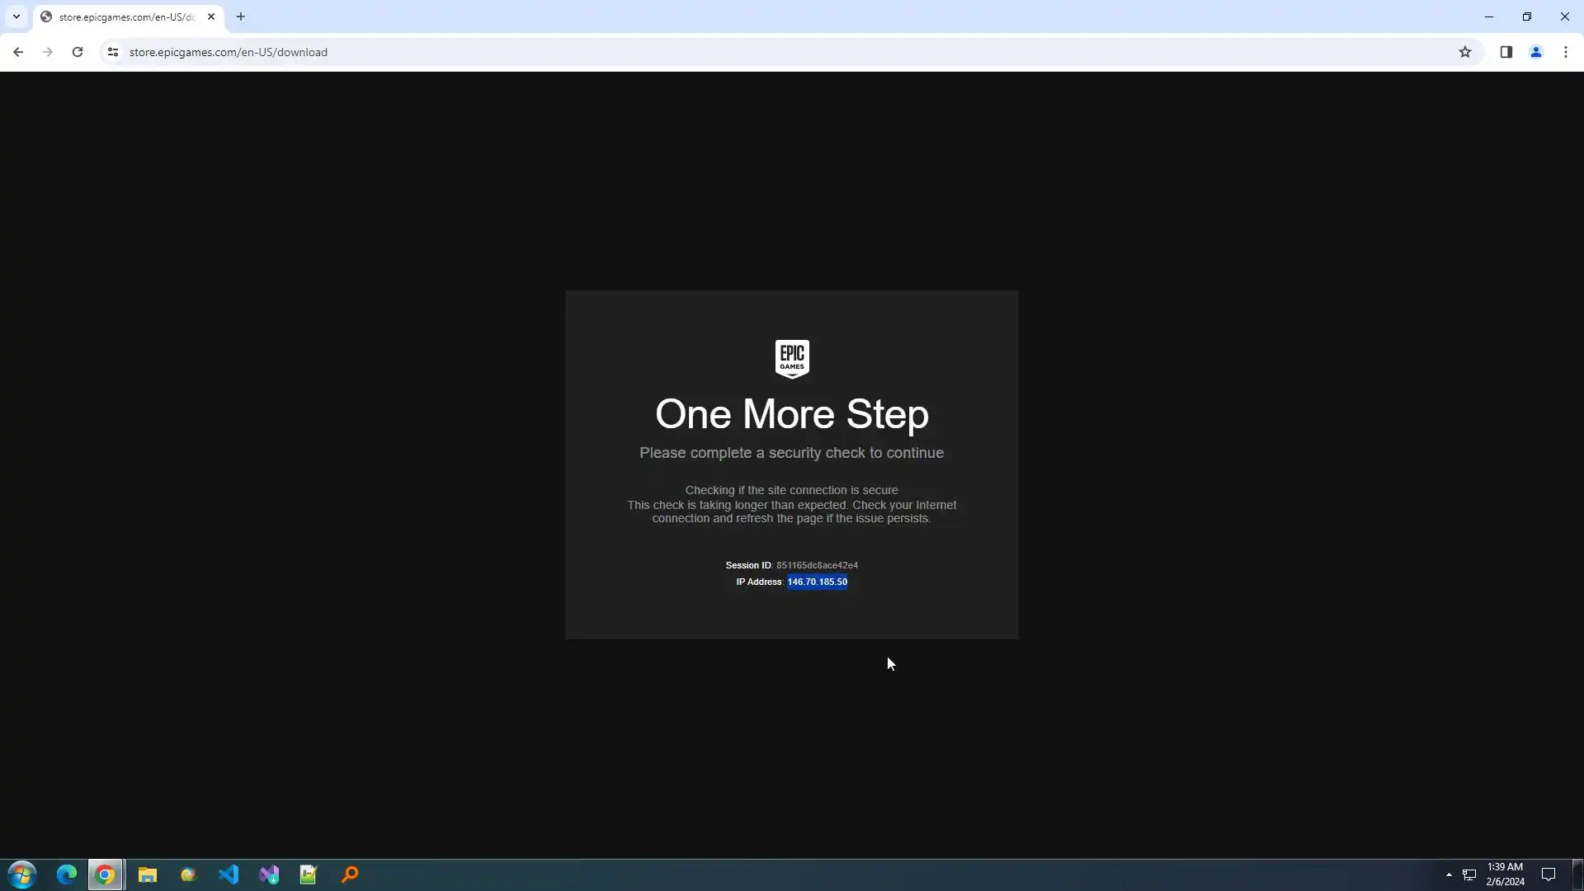Screen dimensions: 1584x891
Task: Bookmark this page with the star icon
Action: pyautogui.click(x=1465, y=52)
